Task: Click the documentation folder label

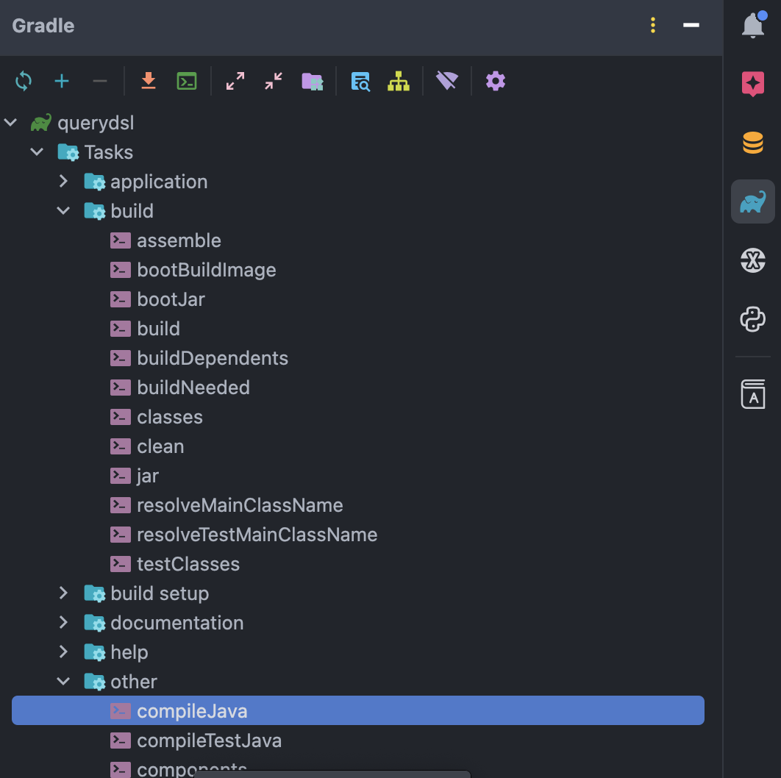Action: pyautogui.click(x=176, y=623)
